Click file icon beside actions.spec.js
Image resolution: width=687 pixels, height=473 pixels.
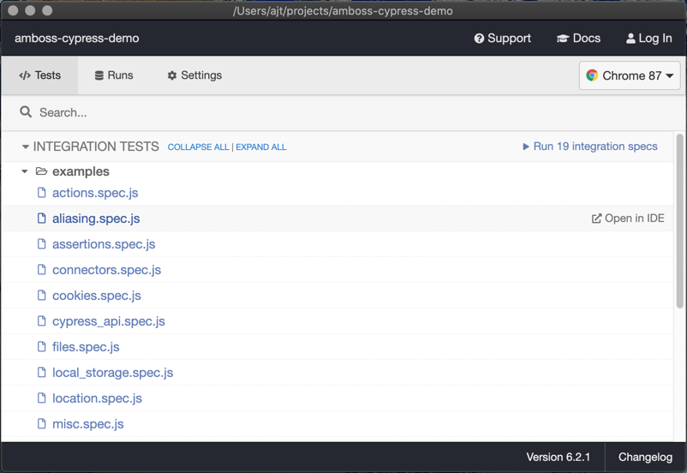tap(42, 193)
